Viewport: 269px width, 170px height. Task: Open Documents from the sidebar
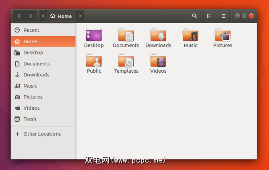coord(43,64)
